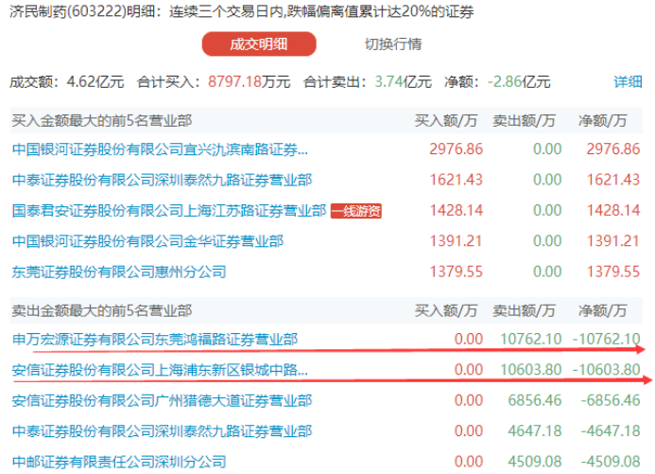Screen dimensions: 655x474
Task: Click the 一线游资 red tag
Action: pos(356,211)
